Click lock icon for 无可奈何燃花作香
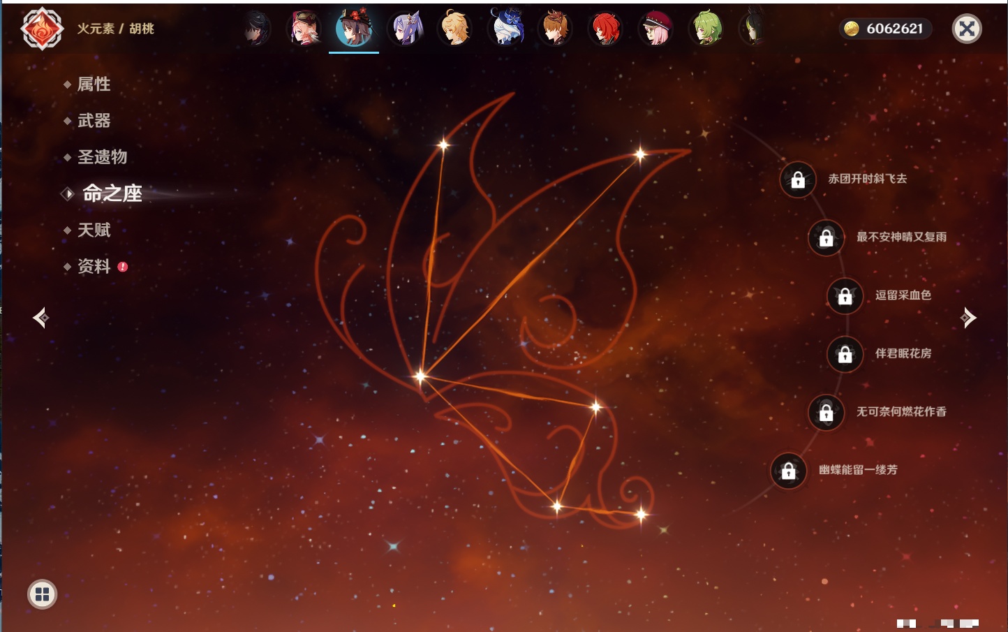This screenshot has width=1008, height=632. click(x=826, y=412)
